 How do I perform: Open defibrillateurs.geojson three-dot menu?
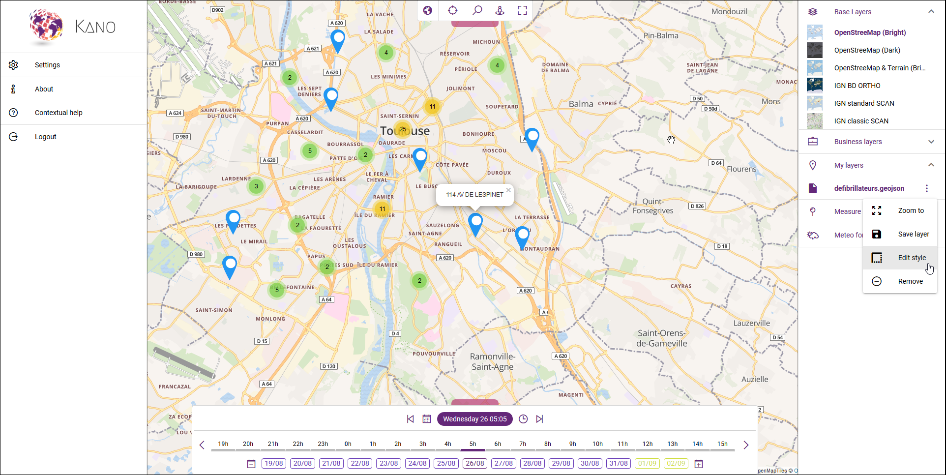[927, 188]
